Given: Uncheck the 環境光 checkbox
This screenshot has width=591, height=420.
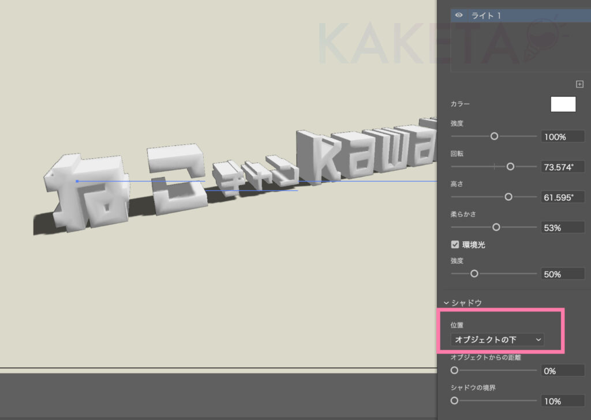Looking at the screenshot, I should (x=455, y=245).
